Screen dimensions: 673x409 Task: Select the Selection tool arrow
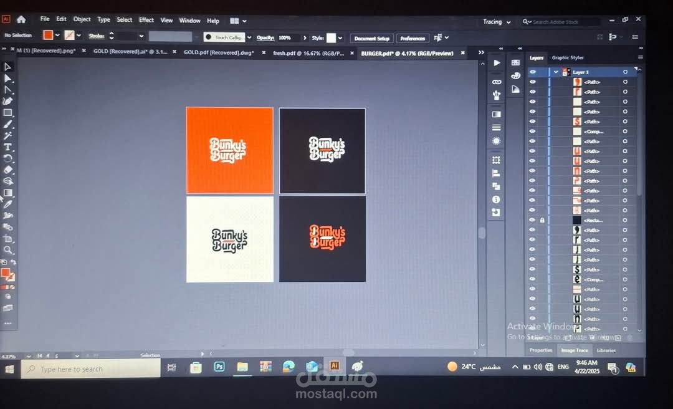coord(7,67)
